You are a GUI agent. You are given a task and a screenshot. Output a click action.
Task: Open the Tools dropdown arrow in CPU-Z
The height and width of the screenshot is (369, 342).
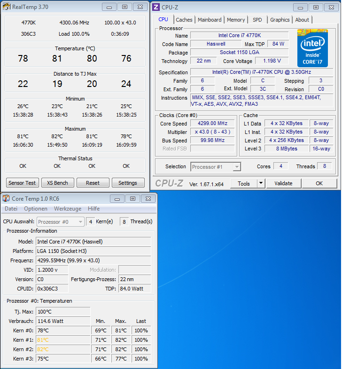(x=261, y=183)
